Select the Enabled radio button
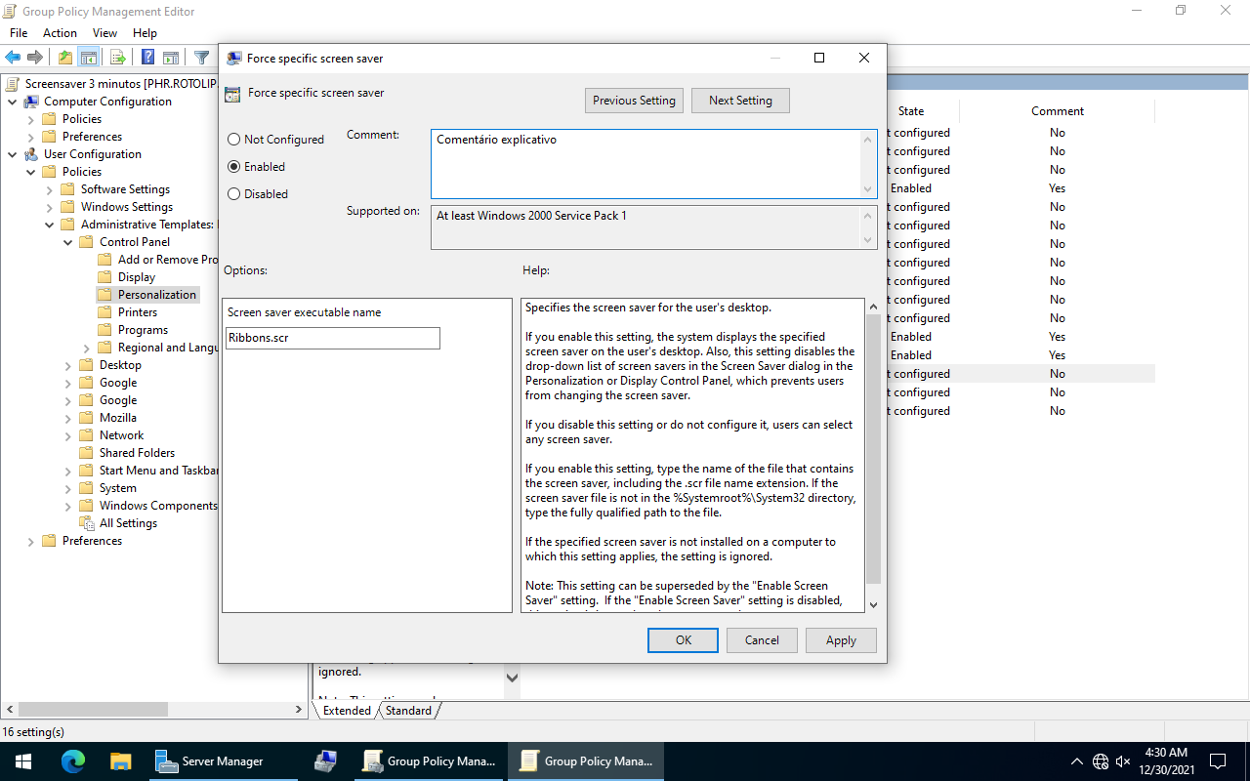 click(x=234, y=167)
